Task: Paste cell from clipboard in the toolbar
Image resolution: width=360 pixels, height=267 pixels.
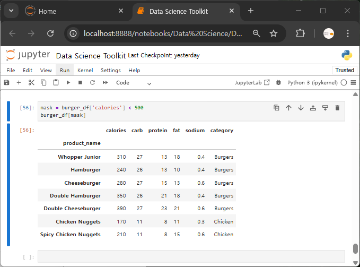Action: point(56,82)
